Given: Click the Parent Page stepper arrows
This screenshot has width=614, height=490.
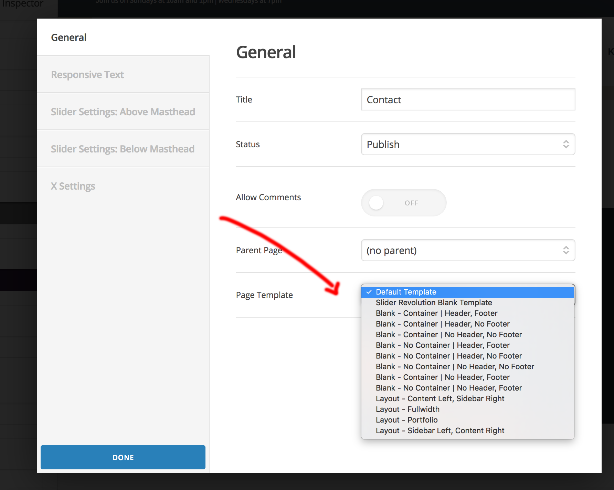Looking at the screenshot, I should pos(566,250).
